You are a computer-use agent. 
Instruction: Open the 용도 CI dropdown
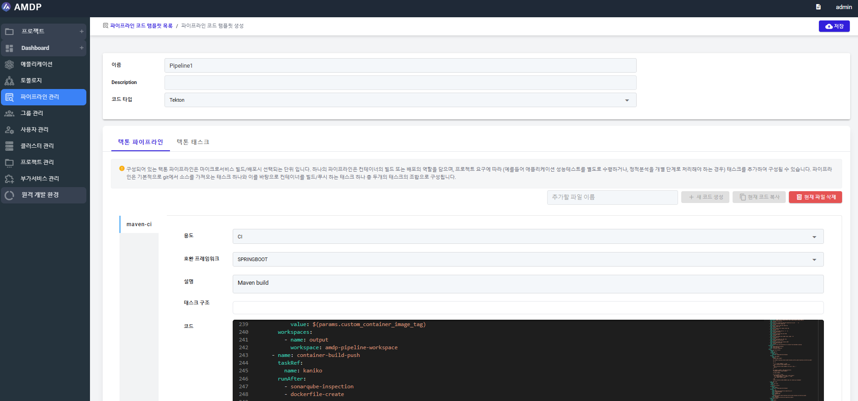click(x=528, y=237)
